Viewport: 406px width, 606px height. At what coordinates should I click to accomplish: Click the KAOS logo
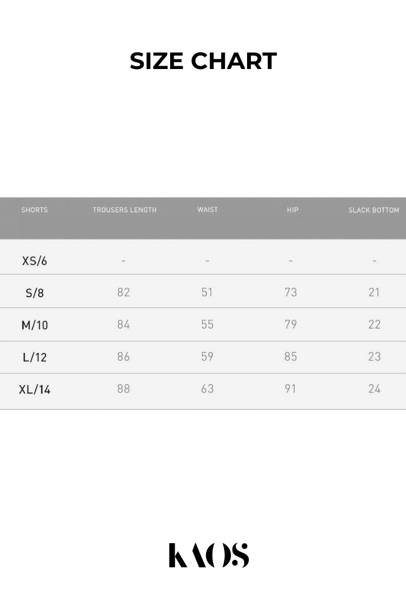pos(208,555)
